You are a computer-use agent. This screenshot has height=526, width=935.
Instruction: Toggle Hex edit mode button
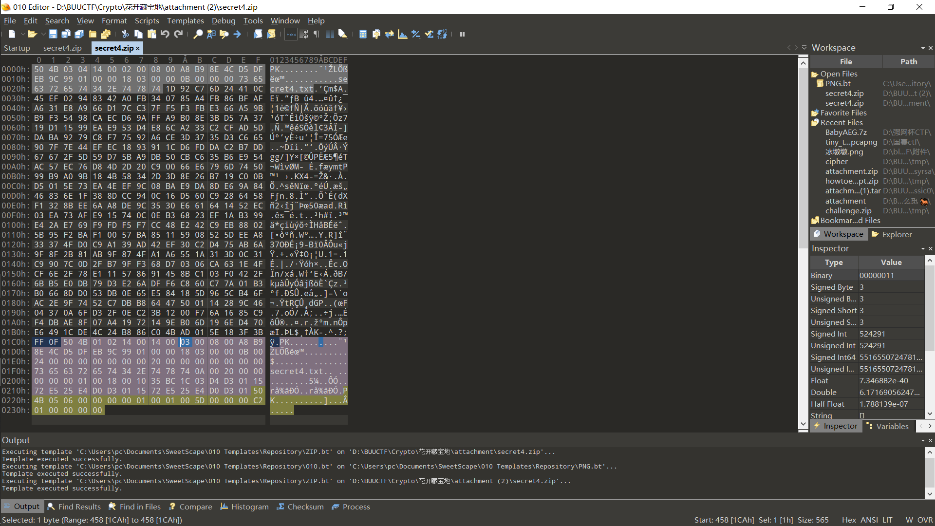[291, 34]
